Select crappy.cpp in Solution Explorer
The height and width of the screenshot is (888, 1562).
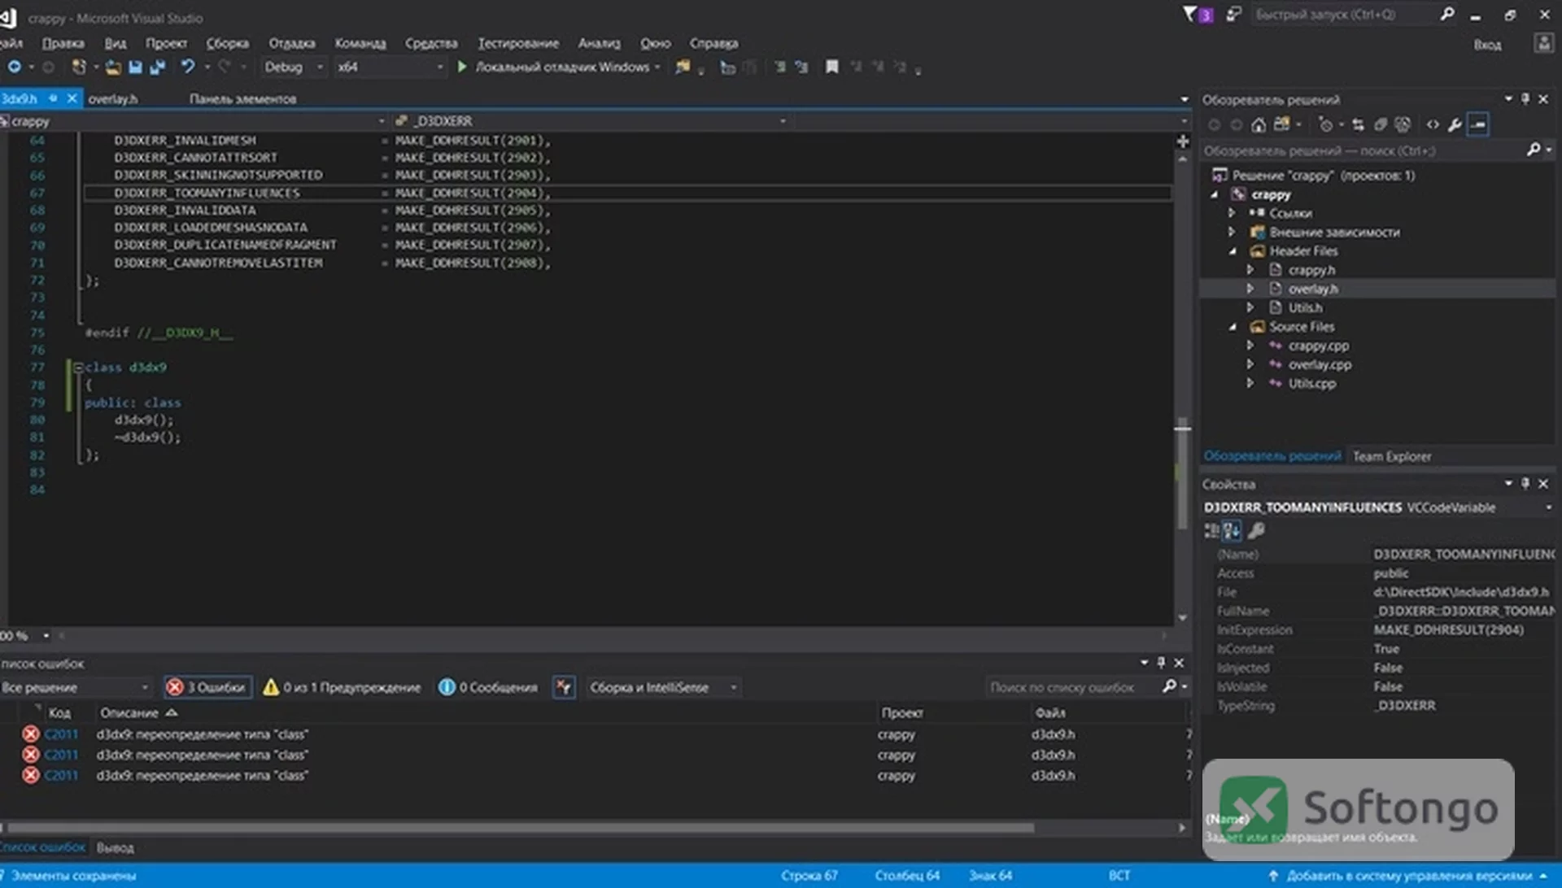click(1318, 346)
